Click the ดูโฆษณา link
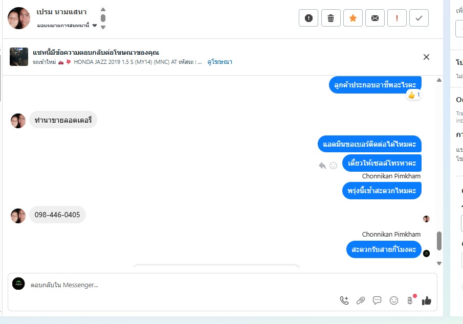463x324 pixels. pos(219,62)
